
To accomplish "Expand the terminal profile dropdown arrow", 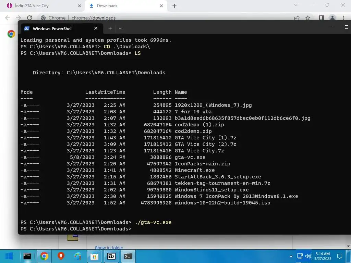I will coord(120,28).
